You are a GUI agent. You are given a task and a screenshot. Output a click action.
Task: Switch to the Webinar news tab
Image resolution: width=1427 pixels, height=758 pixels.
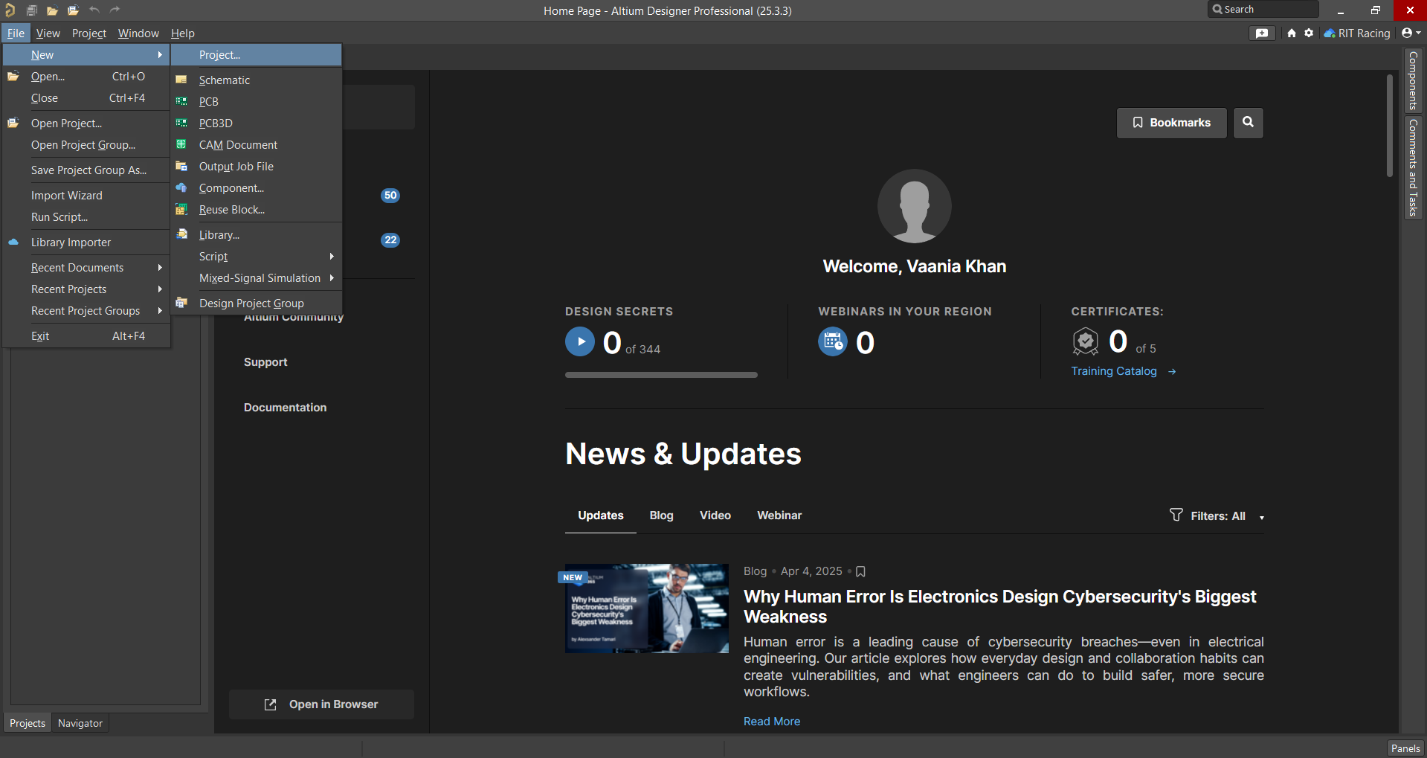coord(779,515)
